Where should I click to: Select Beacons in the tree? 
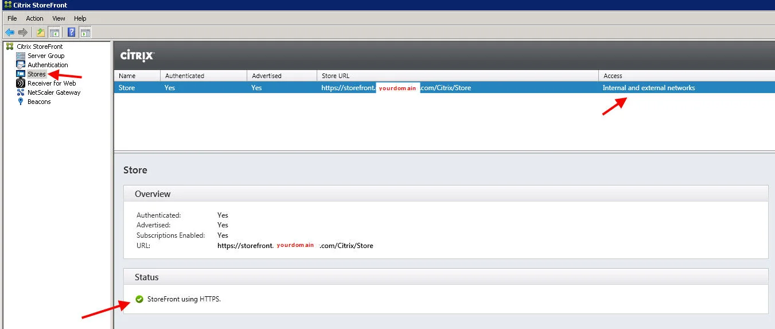39,102
